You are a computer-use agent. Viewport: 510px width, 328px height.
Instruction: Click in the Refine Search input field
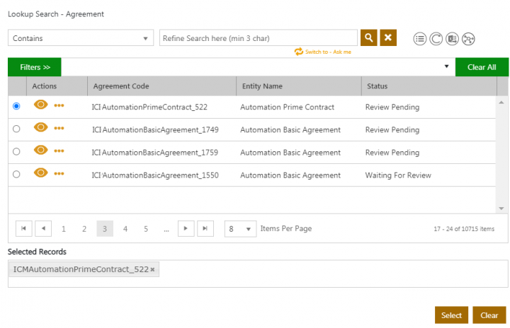(258, 38)
